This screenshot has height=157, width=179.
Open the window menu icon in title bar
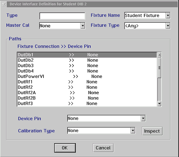pos(3,4)
